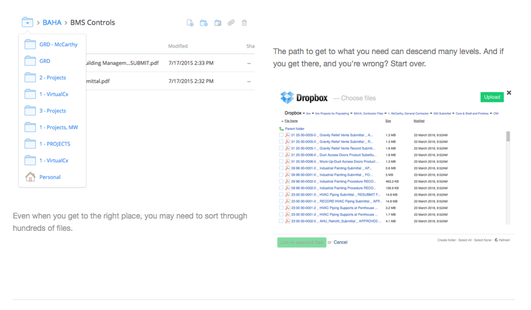This screenshot has height=310, width=531.
Task: Check Mock-Up-Duct Access Doors Product file
Action: (281, 162)
